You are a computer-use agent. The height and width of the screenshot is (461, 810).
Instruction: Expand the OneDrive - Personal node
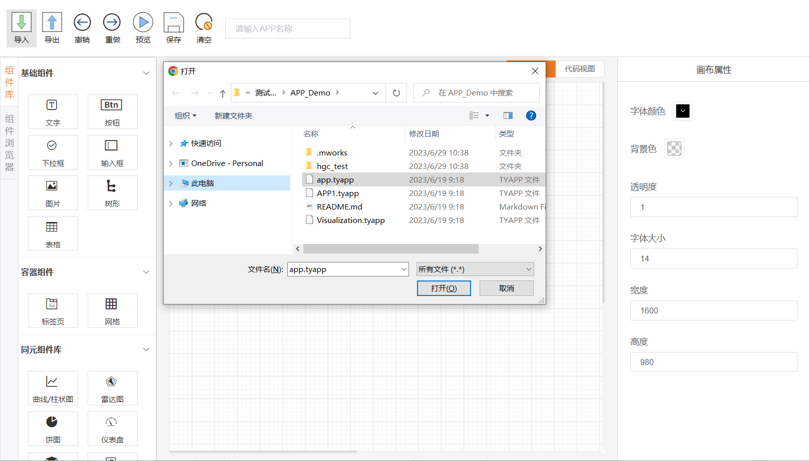171,163
